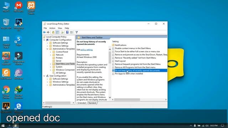Click the Back arrow in the toolbar
Image resolution: width=228 pixels, height=128 pixels.
pos(44,32)
